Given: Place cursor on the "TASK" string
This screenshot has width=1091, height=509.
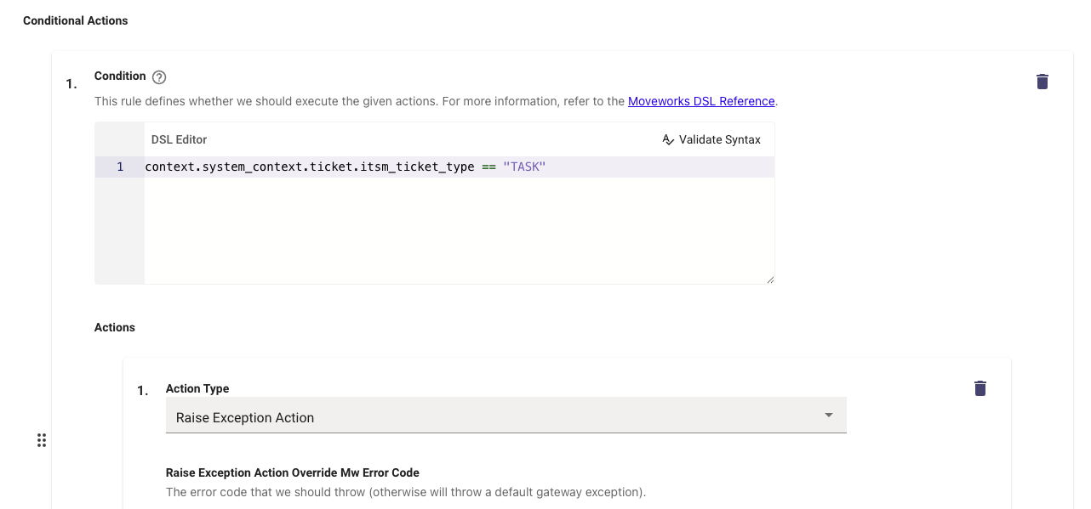Looking at the screenshot, I should point(524,167).
